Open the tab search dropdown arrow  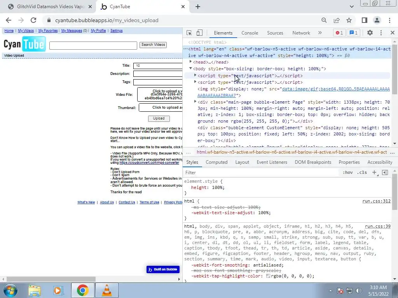coord(351,7)
